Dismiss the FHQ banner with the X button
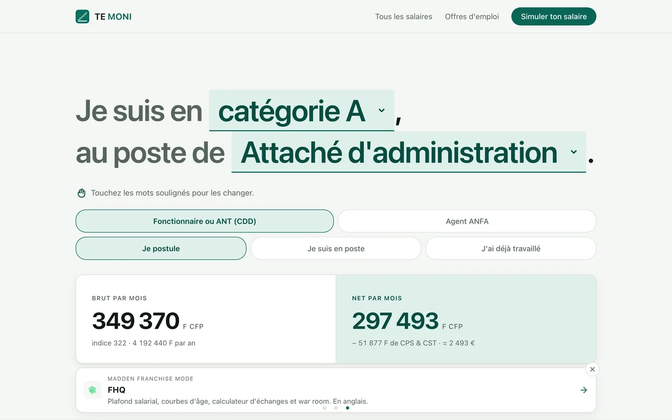The width and height of the screenshot is (672, 420). coord(592,369)
